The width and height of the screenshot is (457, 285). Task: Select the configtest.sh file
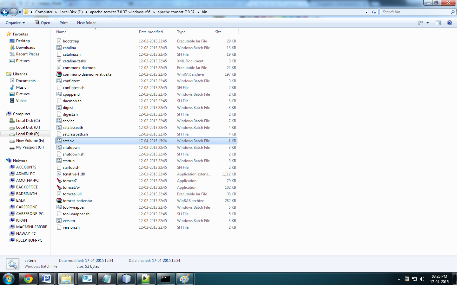pos(74,88)
